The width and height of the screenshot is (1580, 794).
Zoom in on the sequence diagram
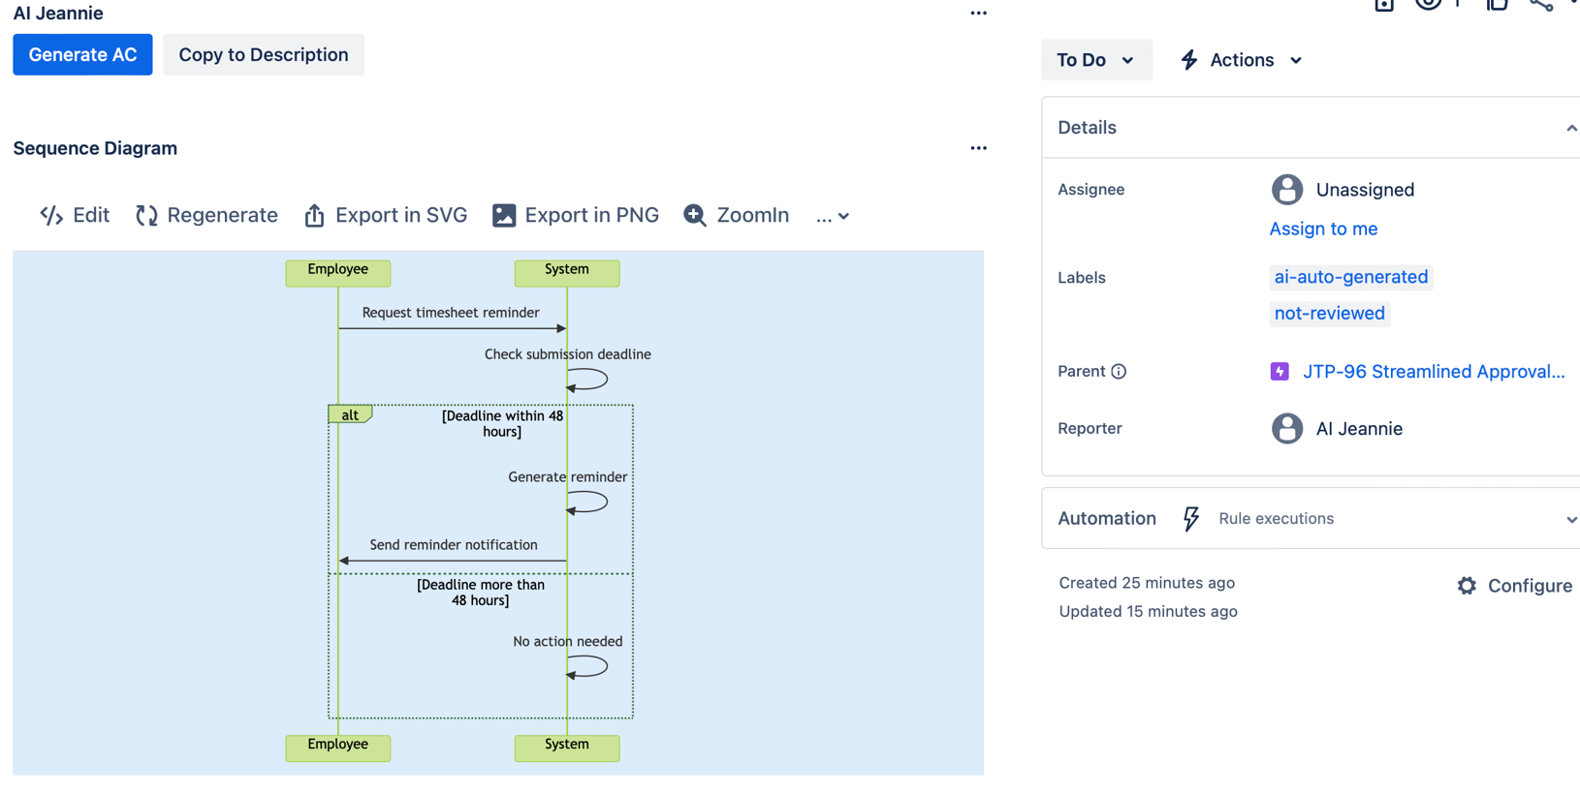pos(737,215)
